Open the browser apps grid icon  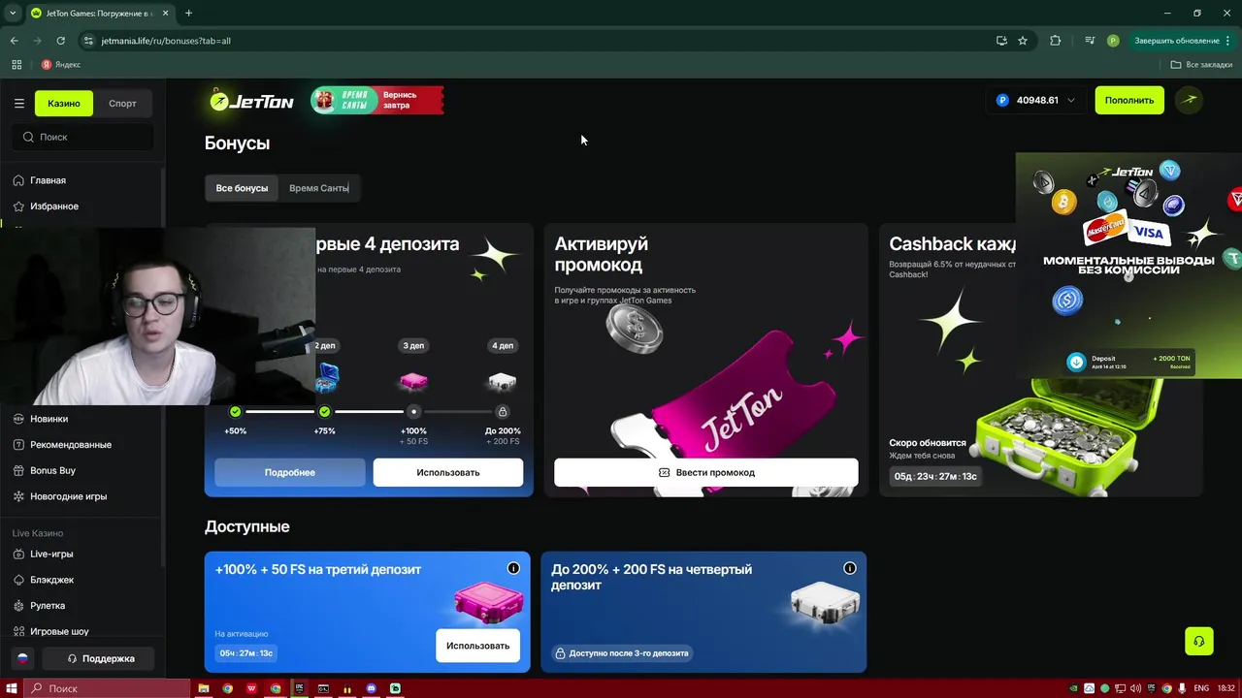click(x=16, y=65)
